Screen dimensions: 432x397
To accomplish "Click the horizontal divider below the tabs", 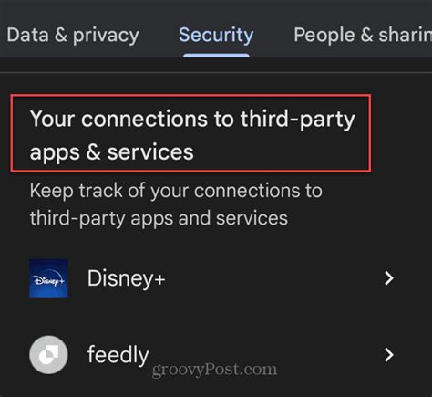I will [x=216, y=72].
